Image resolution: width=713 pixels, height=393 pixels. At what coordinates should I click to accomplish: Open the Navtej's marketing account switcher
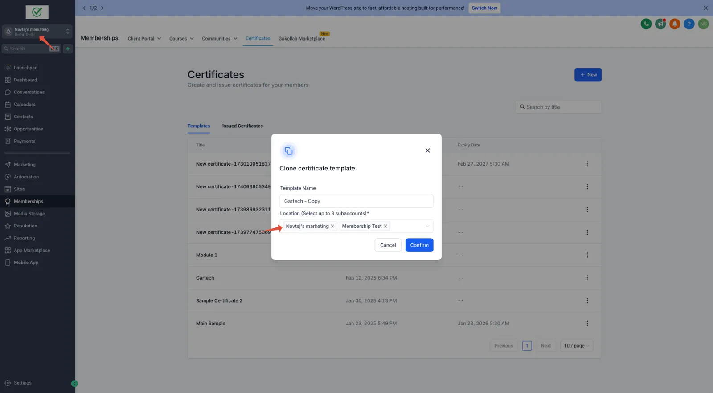(x=37, y=32)
